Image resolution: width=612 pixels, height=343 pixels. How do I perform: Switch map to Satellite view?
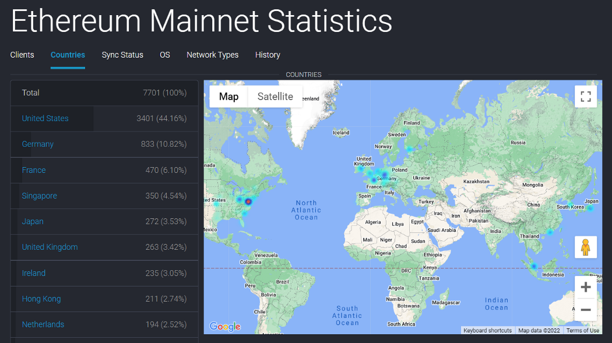275,97
